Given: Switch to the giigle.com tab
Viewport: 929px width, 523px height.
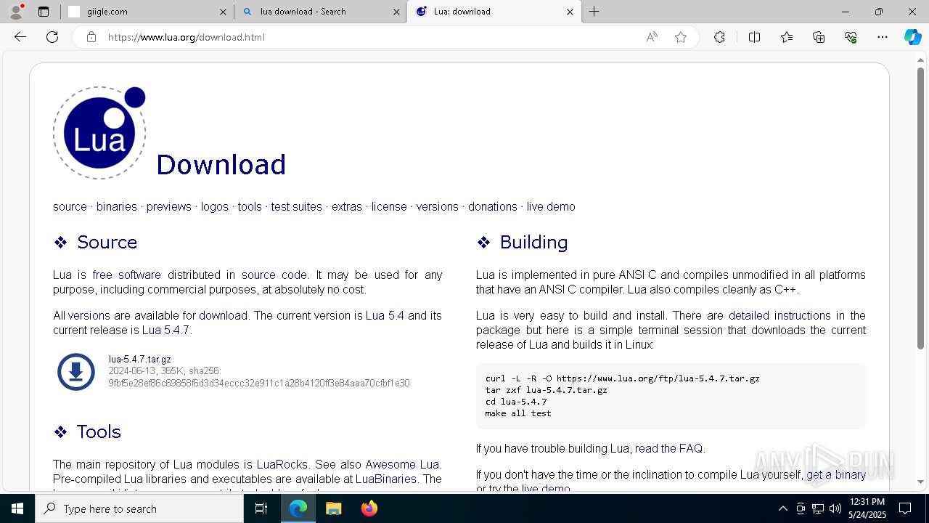Looking at the screenshot, I should pyautogui.click(x=147, y=12).
